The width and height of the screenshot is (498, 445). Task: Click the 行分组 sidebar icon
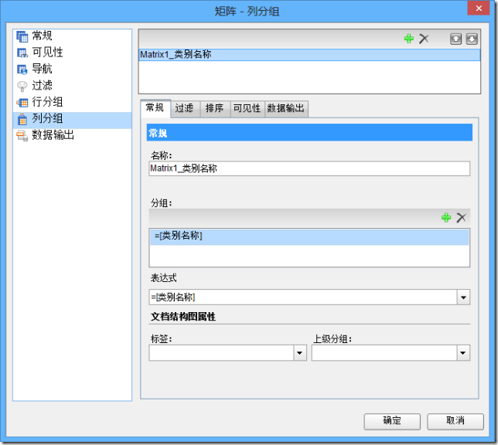22,103
